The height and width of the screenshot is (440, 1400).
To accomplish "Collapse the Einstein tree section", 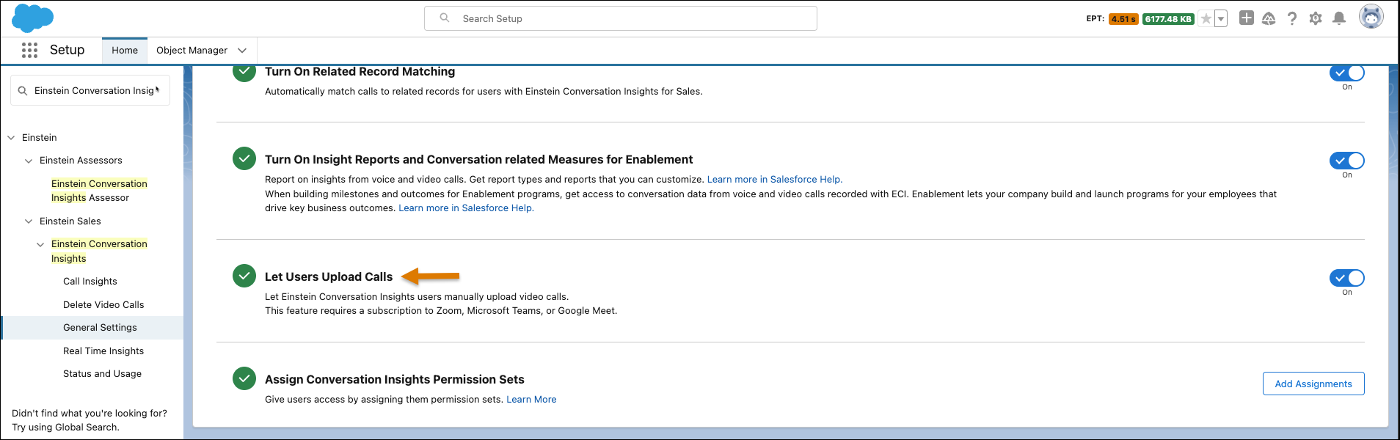I will 11,138.
